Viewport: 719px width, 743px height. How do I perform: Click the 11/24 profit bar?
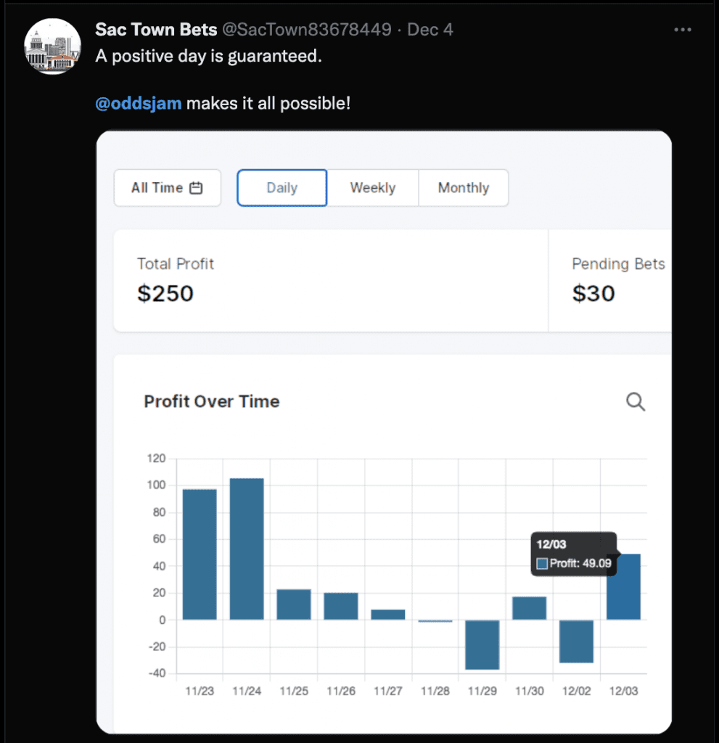(x=247, y=549)
